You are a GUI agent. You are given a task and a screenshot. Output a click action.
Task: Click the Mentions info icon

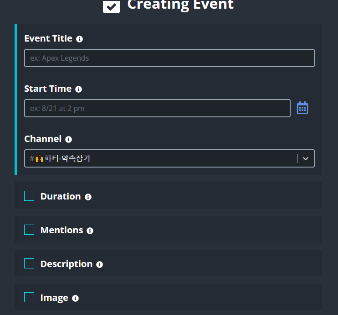90,231
